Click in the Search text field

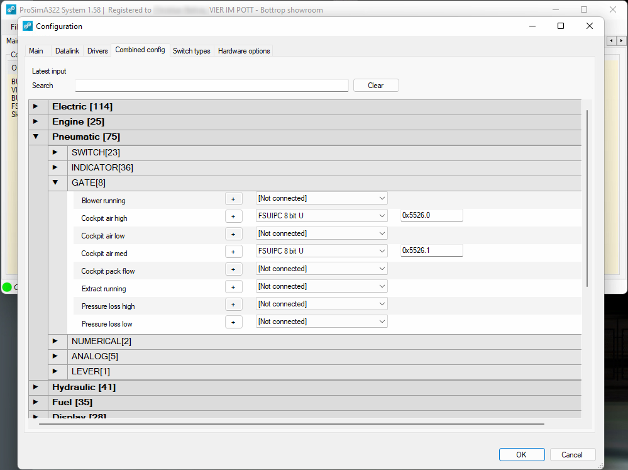point(211,86)
